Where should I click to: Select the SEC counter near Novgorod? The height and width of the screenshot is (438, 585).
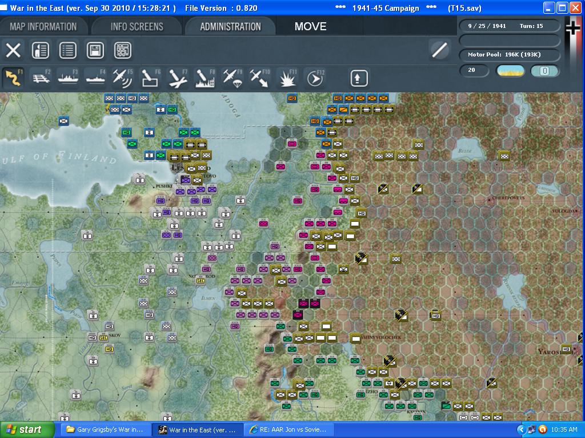point(201,281)
